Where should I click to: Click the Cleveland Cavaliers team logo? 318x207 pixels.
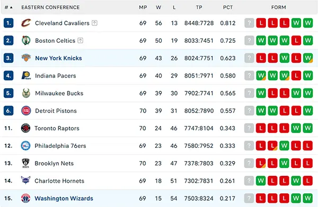point(26,23)
